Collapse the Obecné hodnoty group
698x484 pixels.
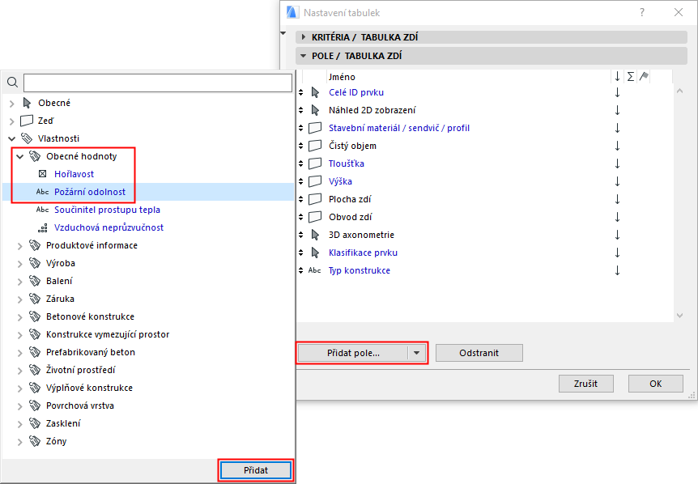[x=20, y=156]
